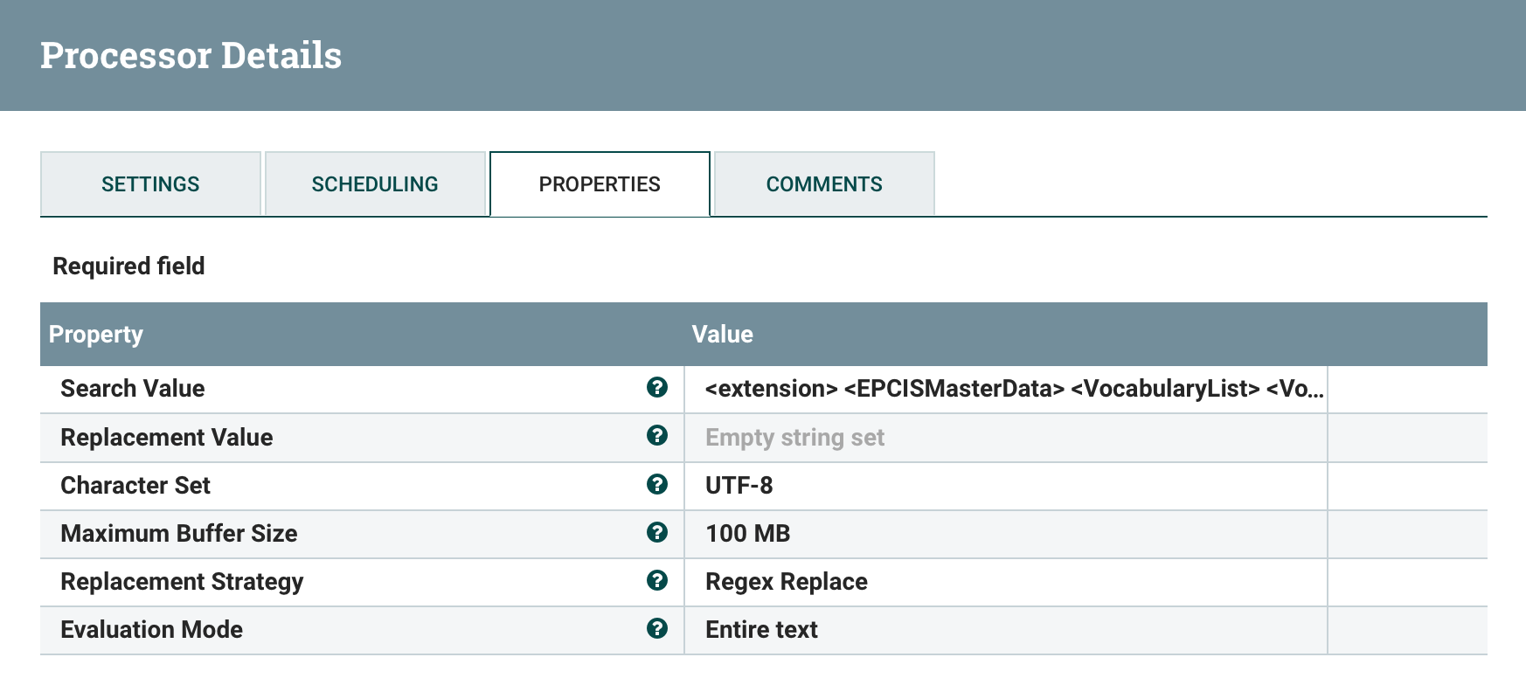Viewport: 1526px width, 678px height.
Task: Click help icon for Replacement Value
Action: [x=657, y=436]
